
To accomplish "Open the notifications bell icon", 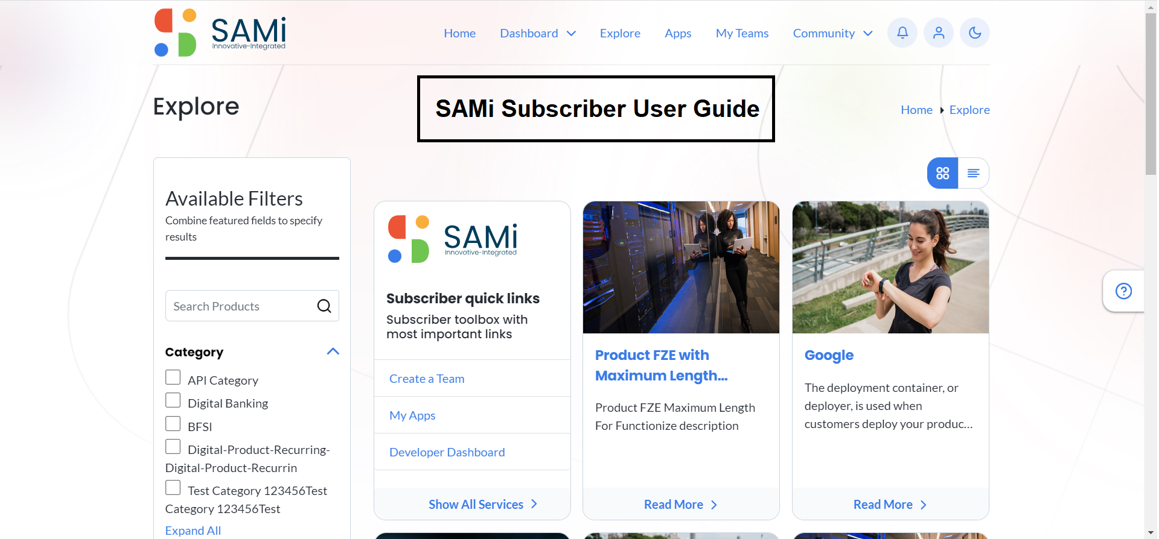I will (902, 33).
